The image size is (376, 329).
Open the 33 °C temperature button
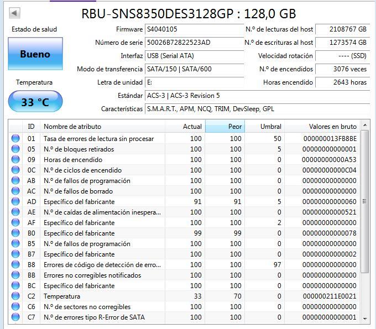[x=35, y=101]
